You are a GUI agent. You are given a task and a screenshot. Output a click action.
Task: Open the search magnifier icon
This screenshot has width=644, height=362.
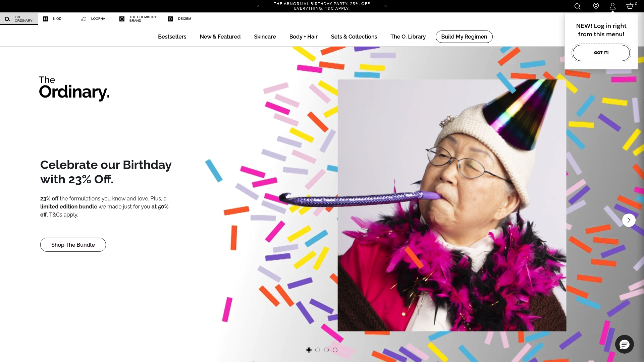tap(577, 6)
